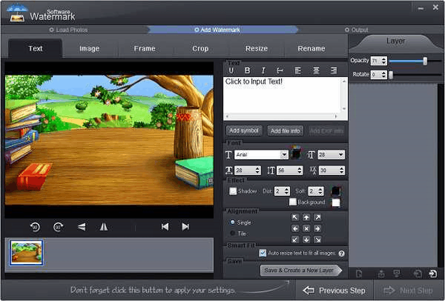The image size is (445, 301).
Task: Open the Crop tab
Action: pyautogui.click(x=200, y=49)
